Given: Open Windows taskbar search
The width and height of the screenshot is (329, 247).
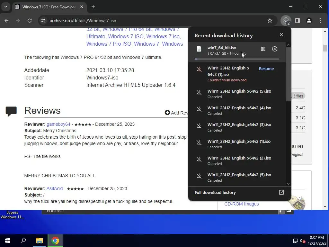Looking at the screenshot, I should [23, 241].
